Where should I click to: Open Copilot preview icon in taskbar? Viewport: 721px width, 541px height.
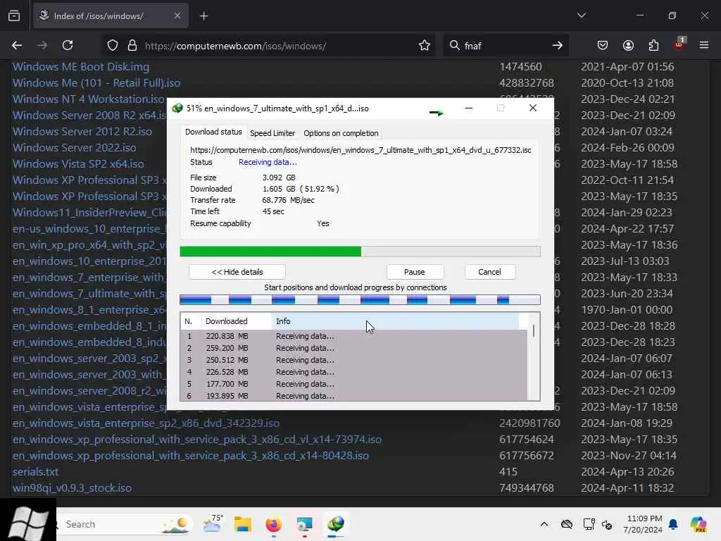click(698, 524)
